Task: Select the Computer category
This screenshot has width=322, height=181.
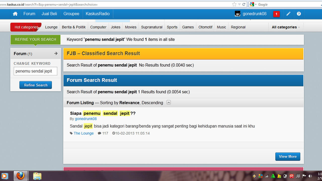Action: [x=98, y=27]
